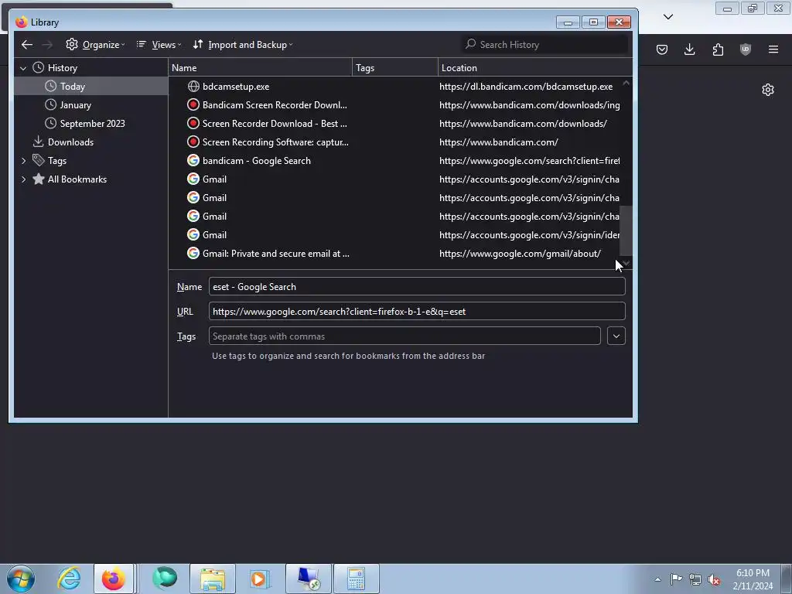This screenshot has height=594, width=792.
Task: Open the Import and Backup menu
Action: (243, 44)
